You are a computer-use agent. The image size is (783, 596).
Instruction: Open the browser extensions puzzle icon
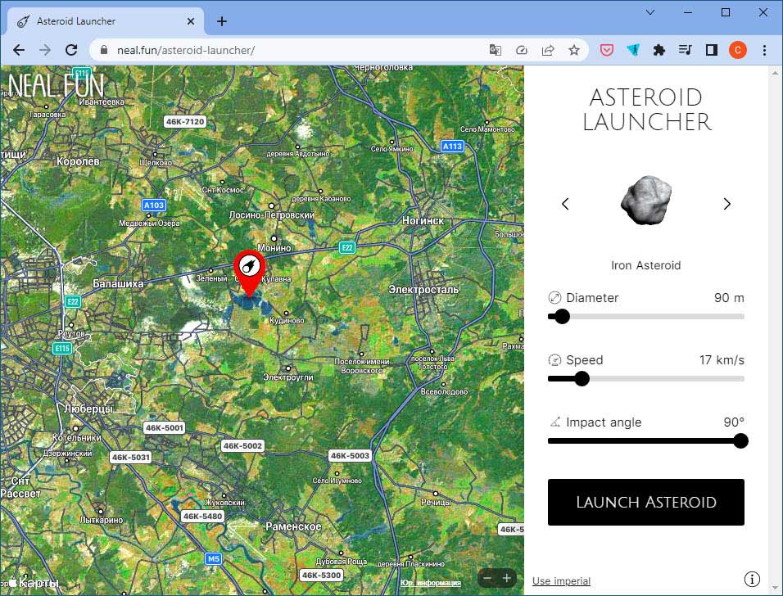tap(659, 50)
